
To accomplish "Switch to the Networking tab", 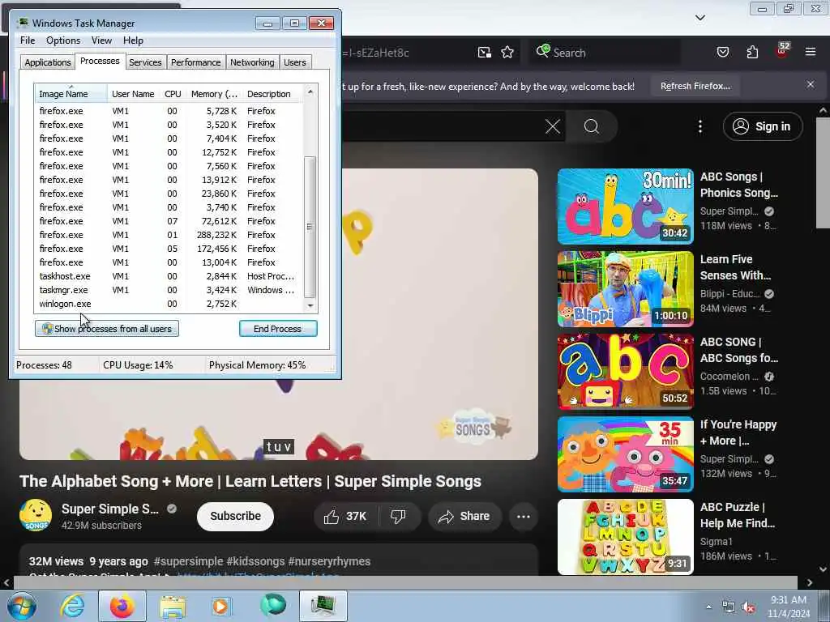I will point(252,62).
